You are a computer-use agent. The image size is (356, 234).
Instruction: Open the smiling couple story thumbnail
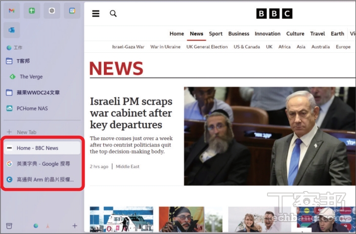260,219
